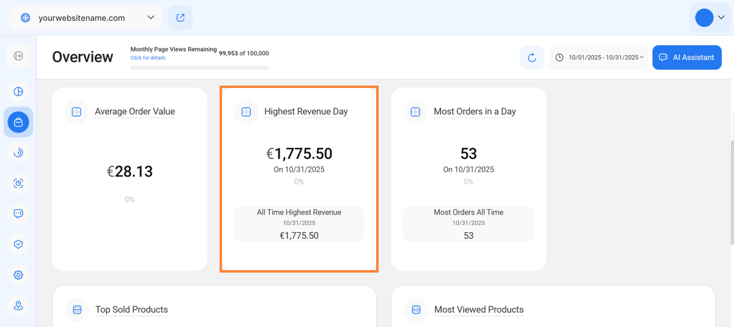Open the pie chart analytics sidebar icon
734x327 pixels.
tap(18, 92)
